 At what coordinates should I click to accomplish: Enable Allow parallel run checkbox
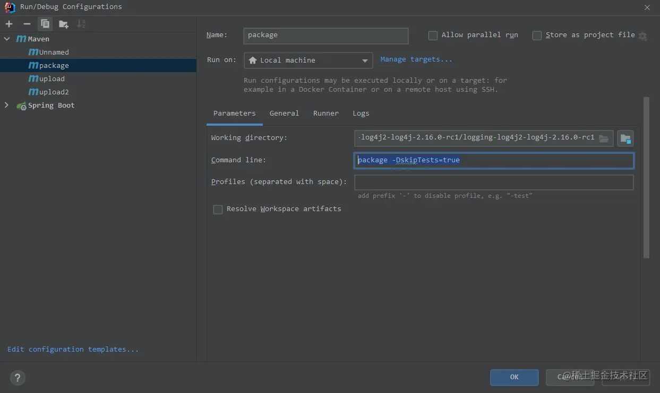(x=433, y=35)
